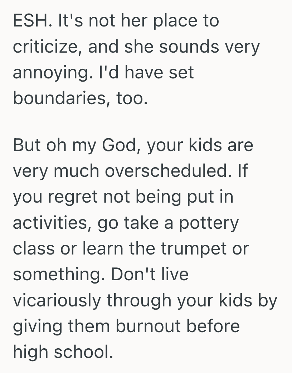
Task: Click the word "giving"
Action: pyautogui.click(x=39, y=326)
